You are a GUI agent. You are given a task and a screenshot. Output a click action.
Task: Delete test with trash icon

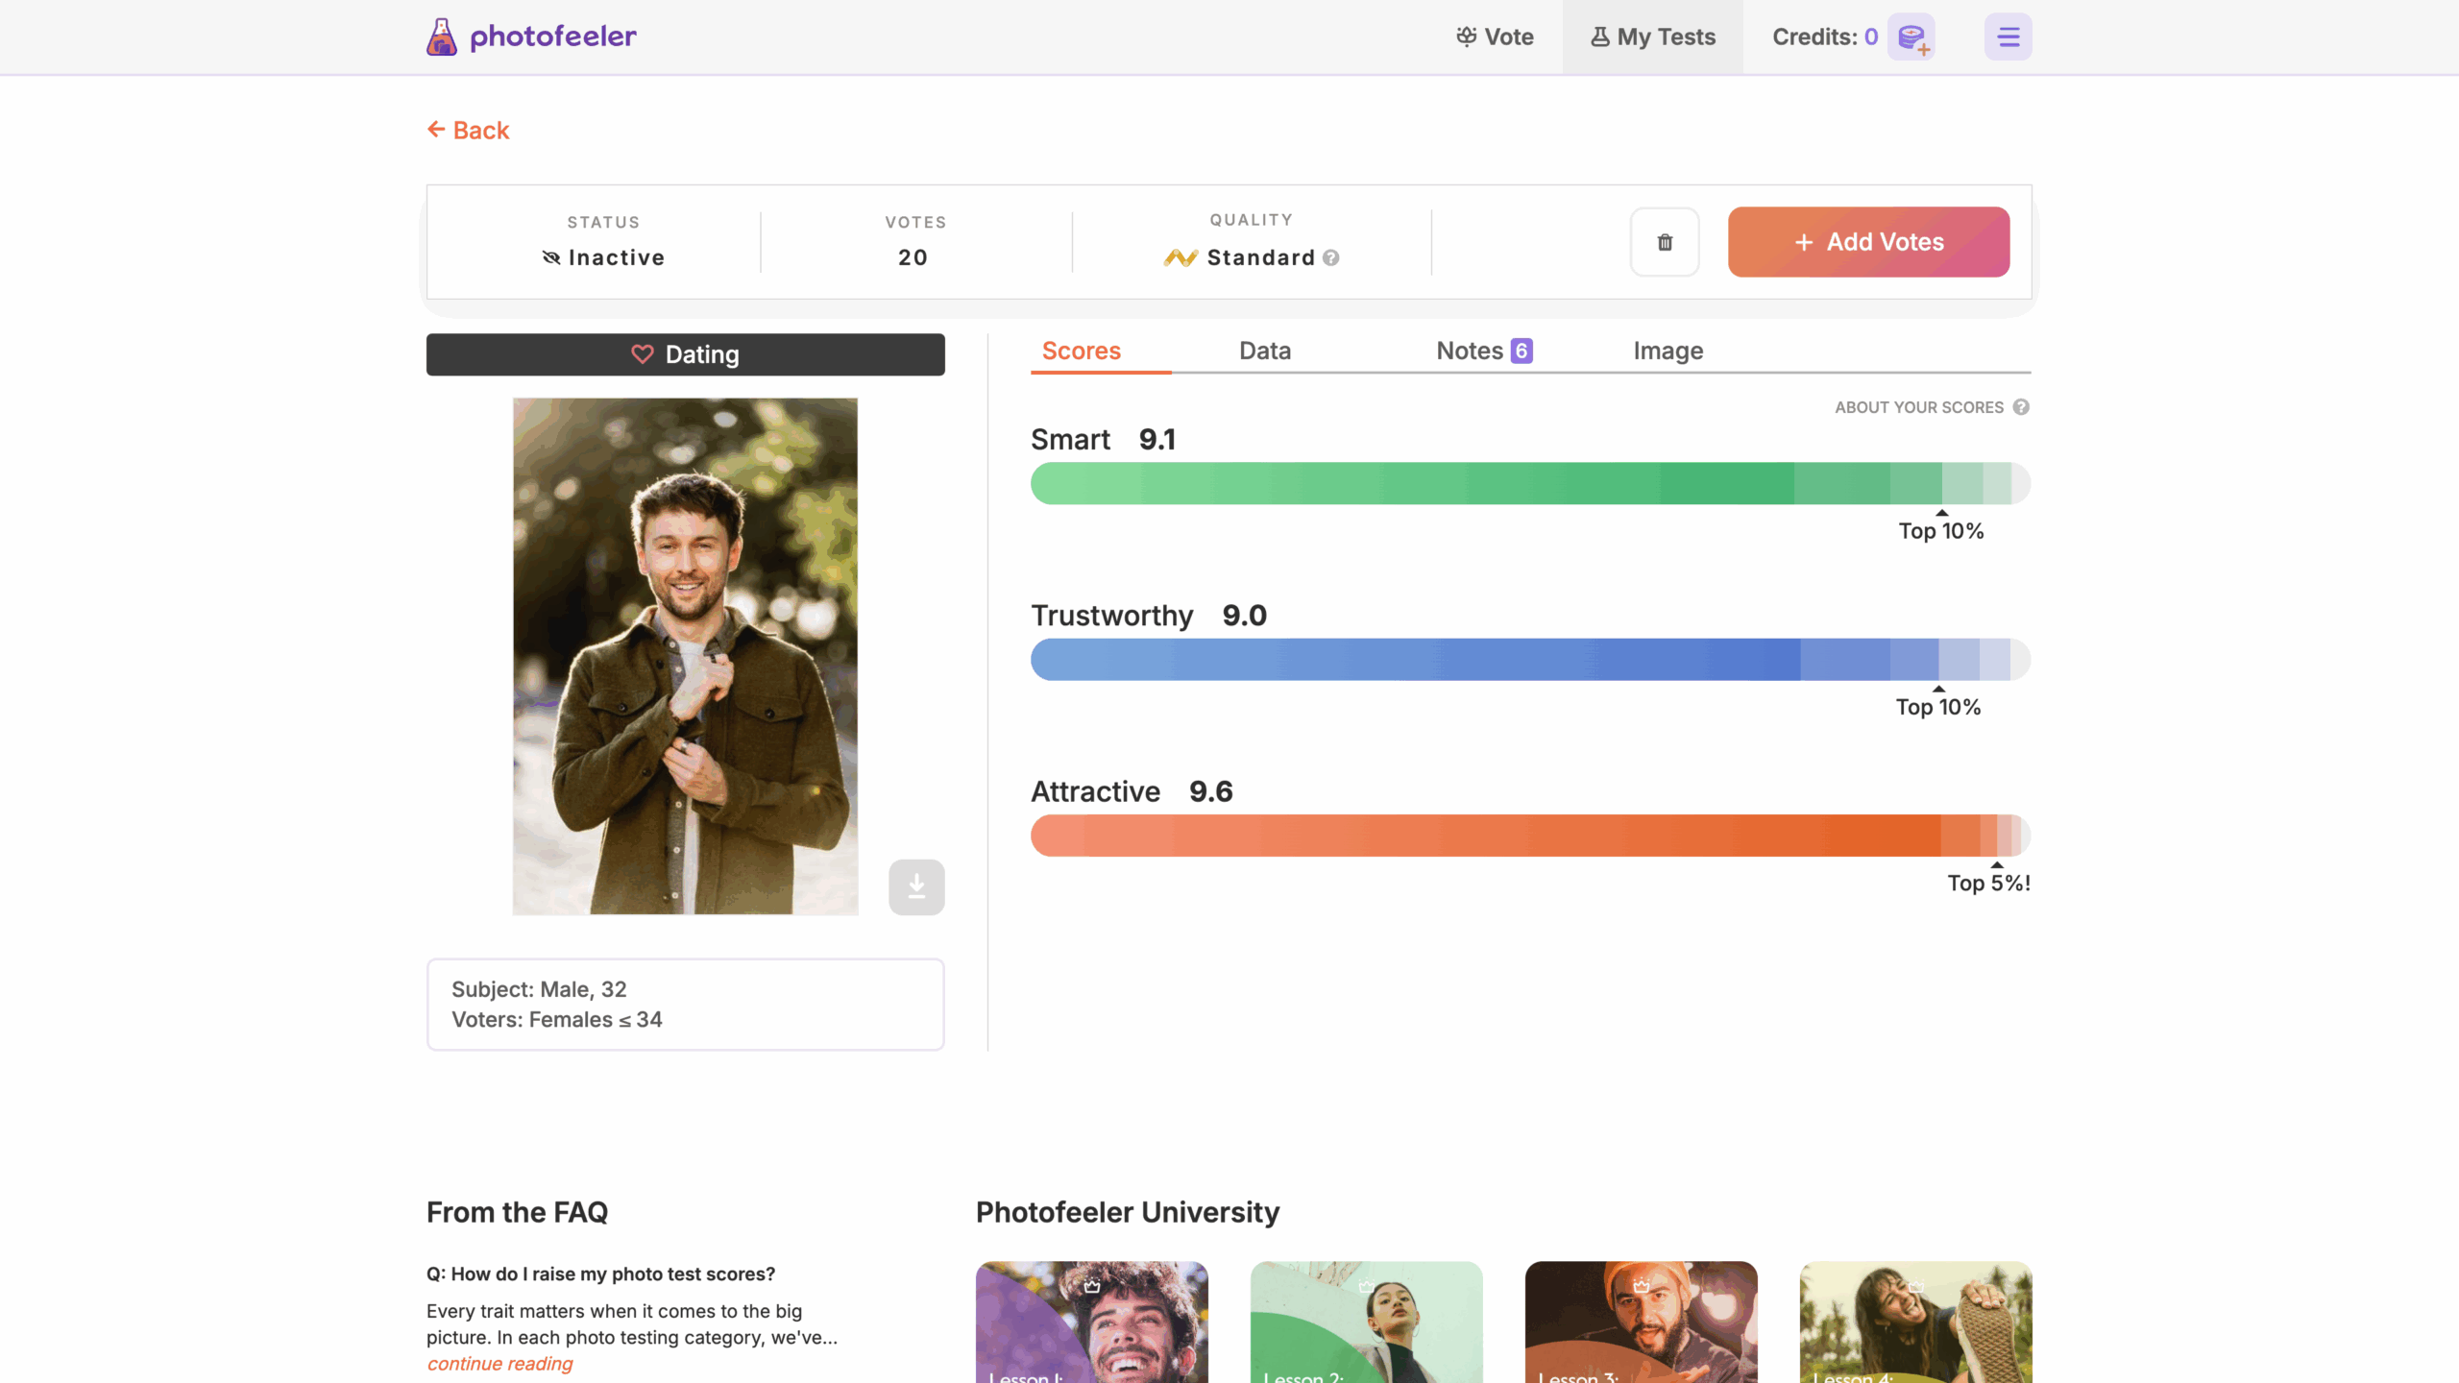coord(1665,242)
